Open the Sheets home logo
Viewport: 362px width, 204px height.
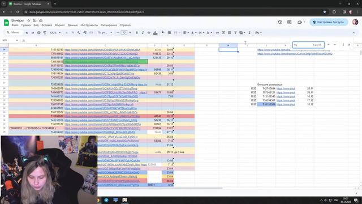[x=6, y=23]
